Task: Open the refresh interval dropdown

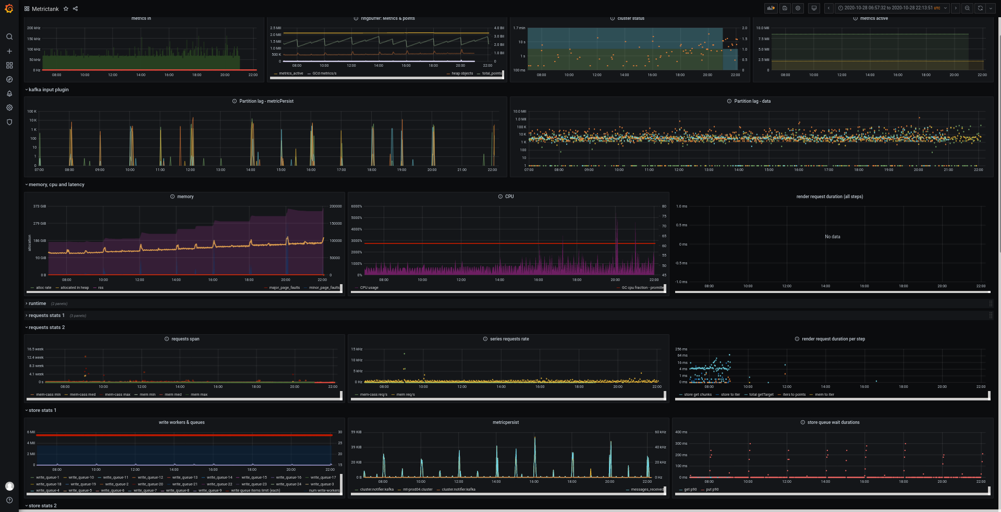Action: pyautogui.click(x=990, y=8)
